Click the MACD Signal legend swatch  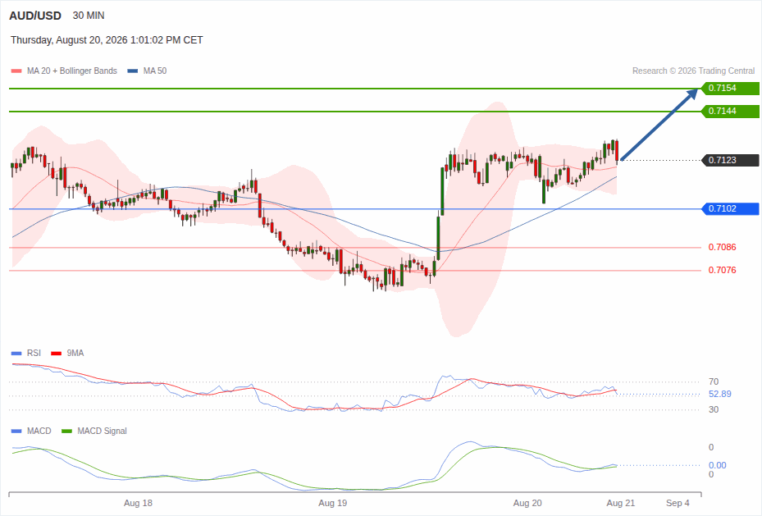tap(66, 431)
